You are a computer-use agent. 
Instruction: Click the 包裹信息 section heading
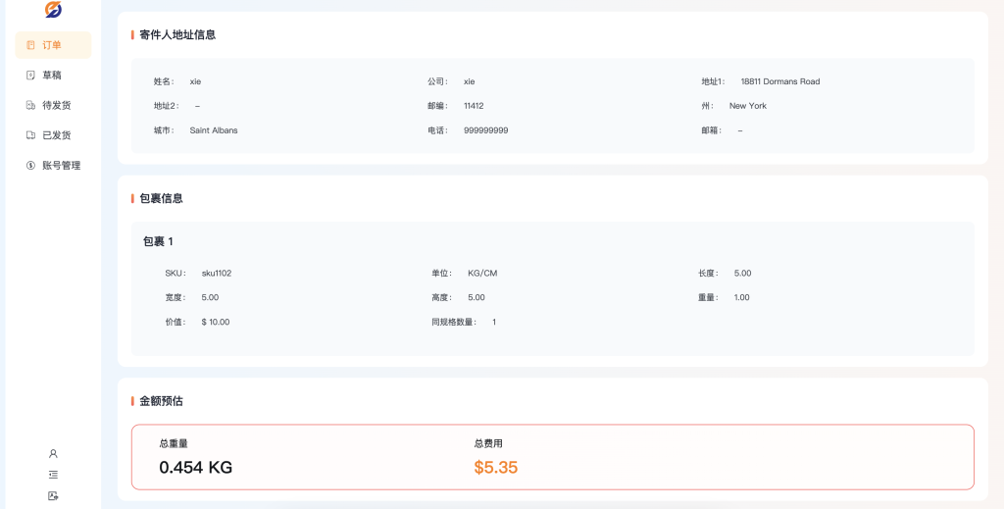(161, 198)
